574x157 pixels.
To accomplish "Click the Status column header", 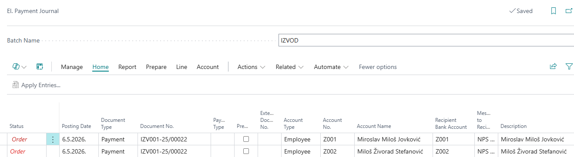I will coord(17,126).
